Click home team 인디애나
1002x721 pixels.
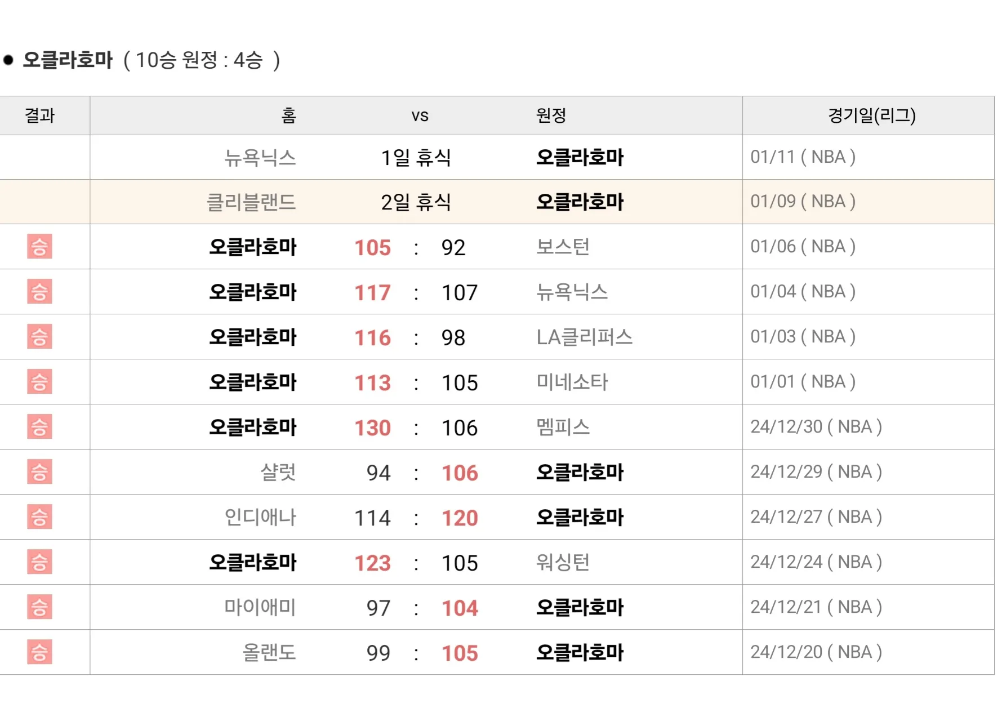(260, 517)
